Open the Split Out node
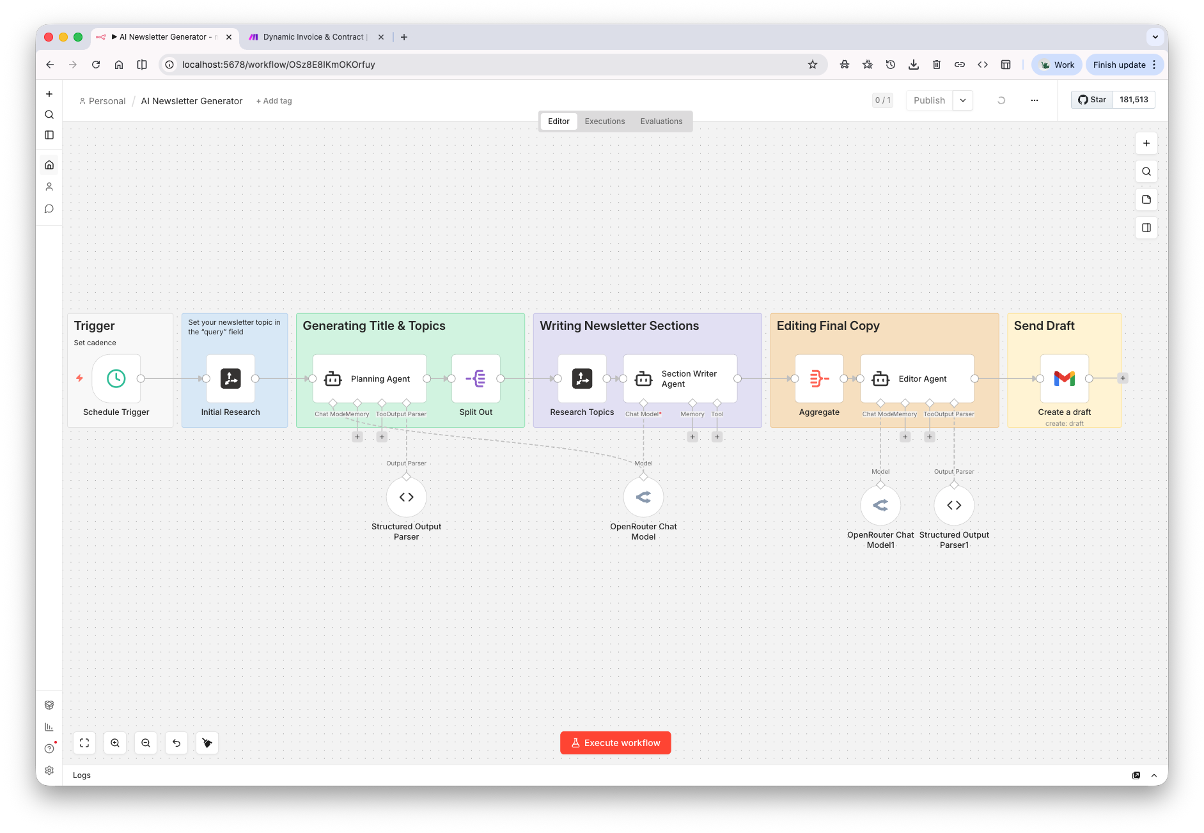1204x833 pixels. [476, 378]
